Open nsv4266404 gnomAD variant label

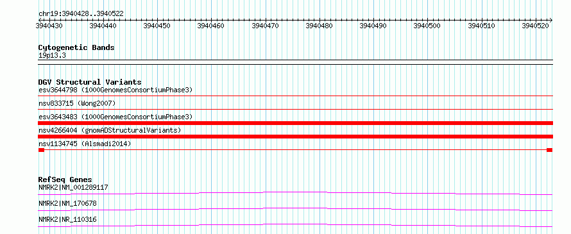(x=110, y=130)
